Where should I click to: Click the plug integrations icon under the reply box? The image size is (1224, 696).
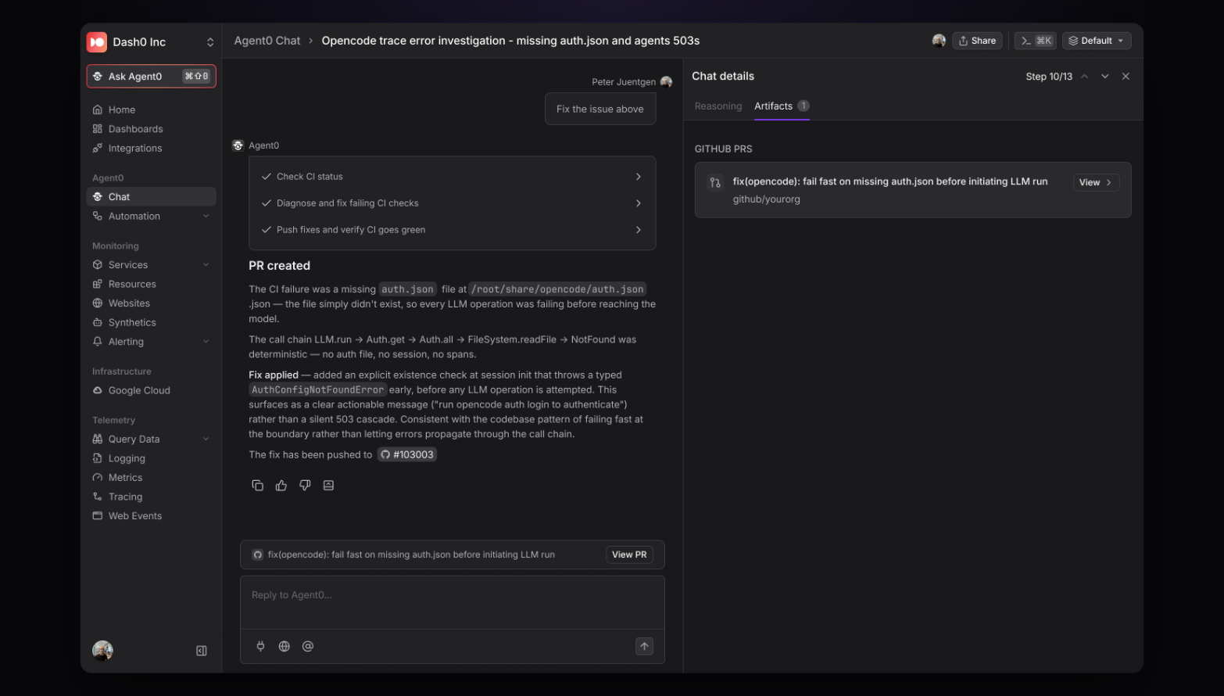[x=260, y=647]
